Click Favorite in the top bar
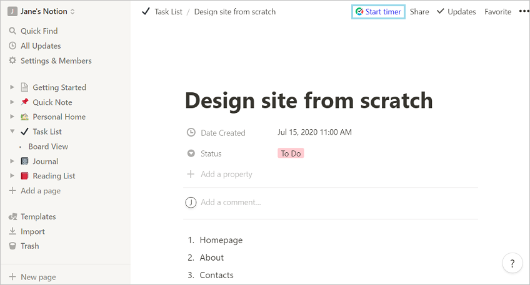Viewport: 530px width, 285px height. click(497, 11)
